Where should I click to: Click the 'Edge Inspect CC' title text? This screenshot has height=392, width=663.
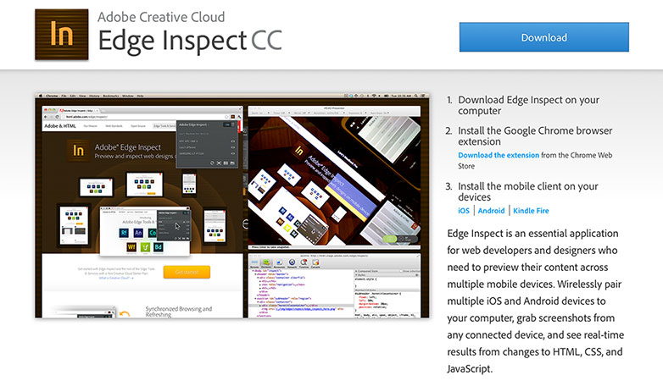[x=190, y=41]
